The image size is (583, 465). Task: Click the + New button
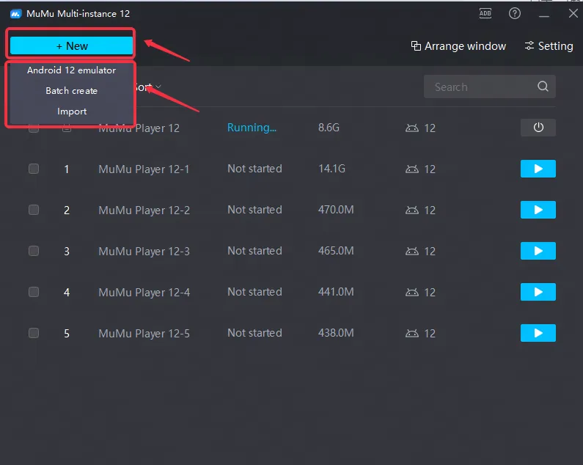(71, 45)
